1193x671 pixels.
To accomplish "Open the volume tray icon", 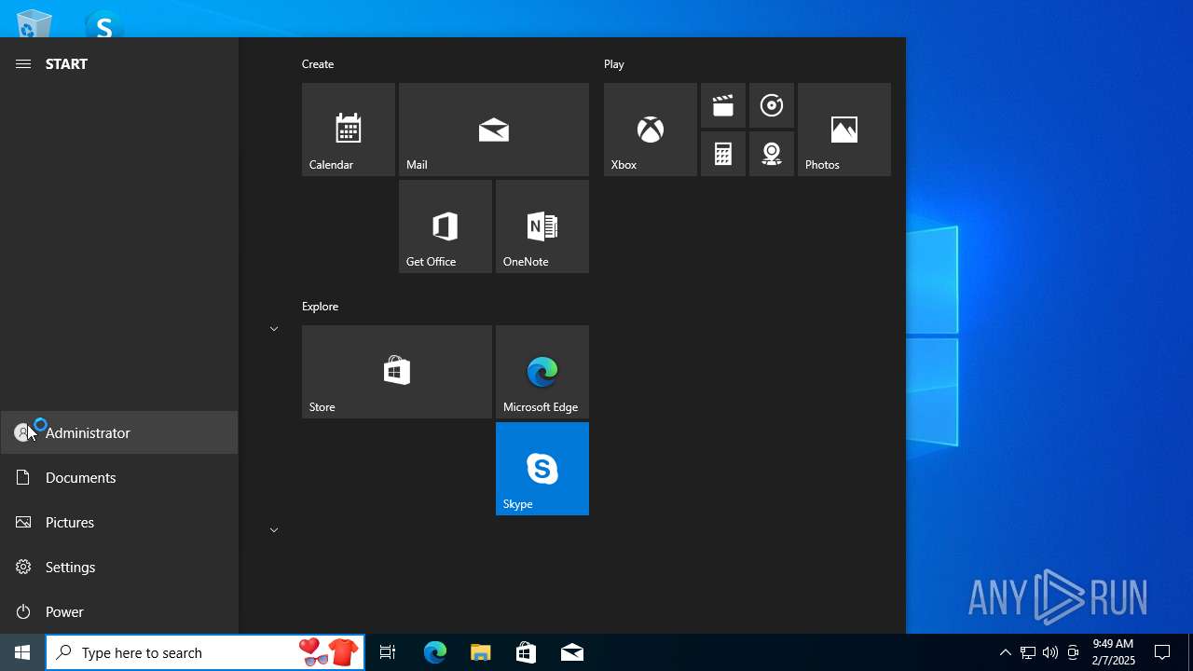I will (x=1050, y=652).
